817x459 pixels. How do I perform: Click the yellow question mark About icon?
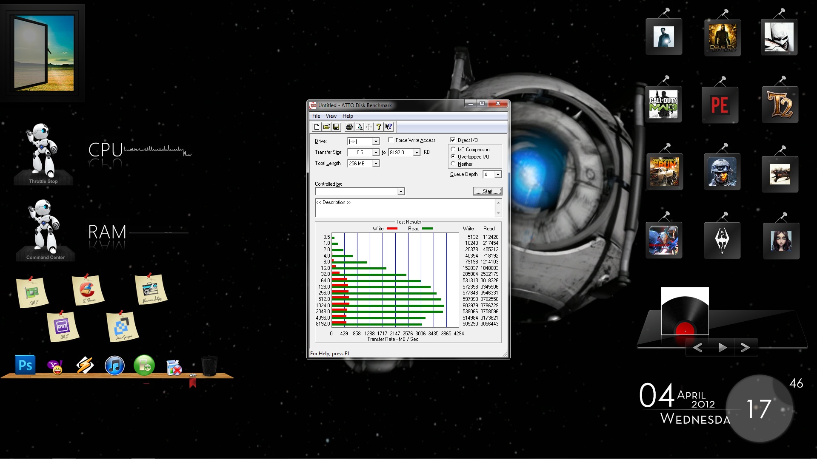[x=379, y=127]
